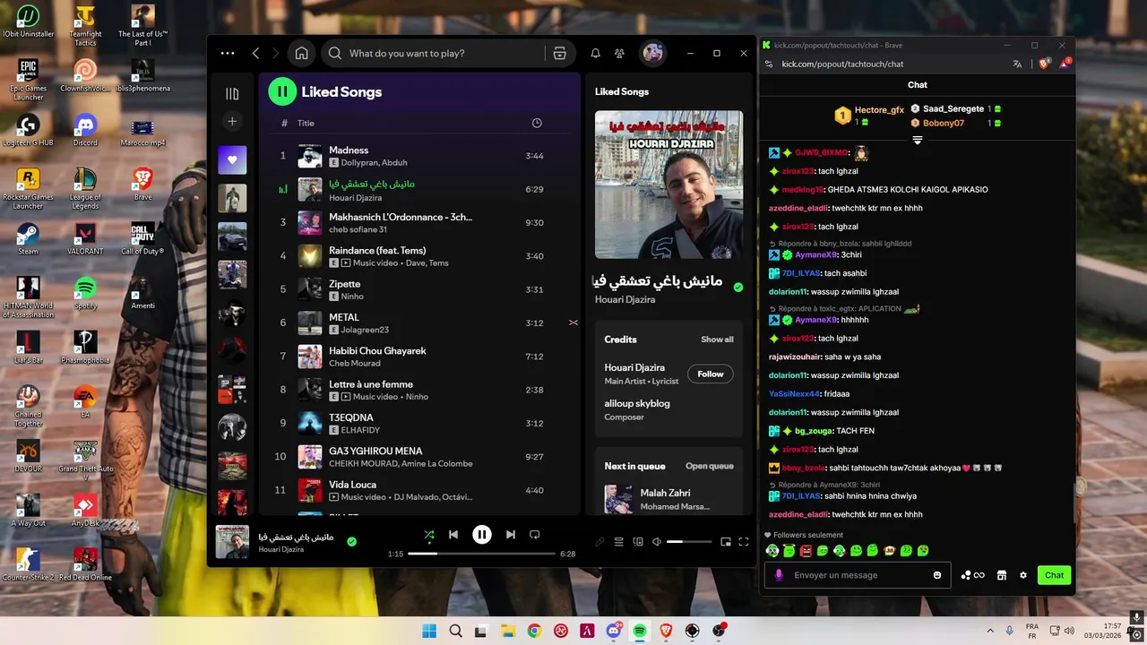This screenshot has height=645, width=1147.
Task: Open Windows Start menu
Action: coord(429,632)
